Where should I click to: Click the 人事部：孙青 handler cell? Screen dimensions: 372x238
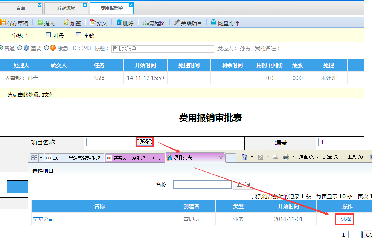click(21, 78)
